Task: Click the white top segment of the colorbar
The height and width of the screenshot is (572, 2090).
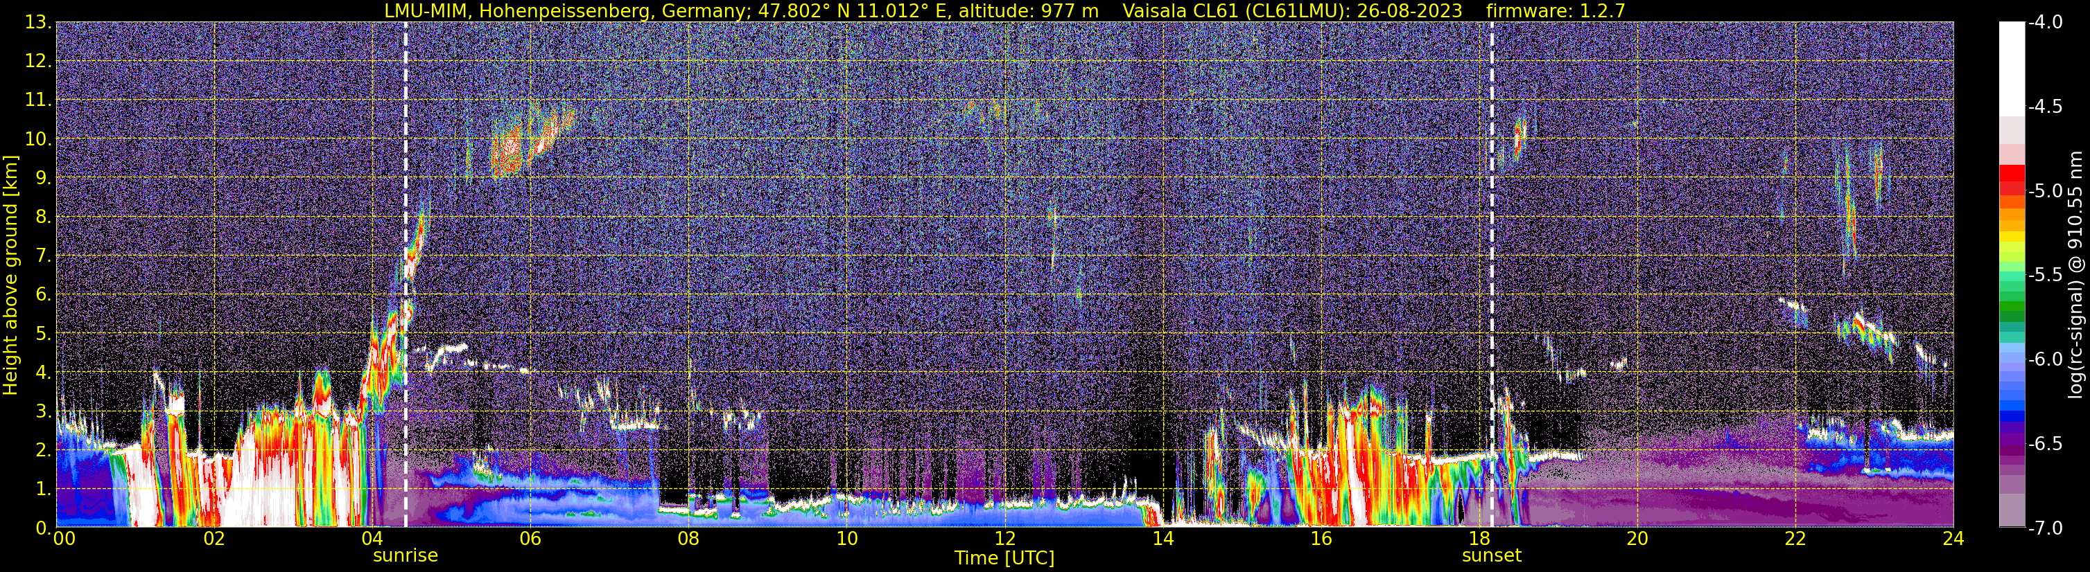Action: tap(2011, 69)
